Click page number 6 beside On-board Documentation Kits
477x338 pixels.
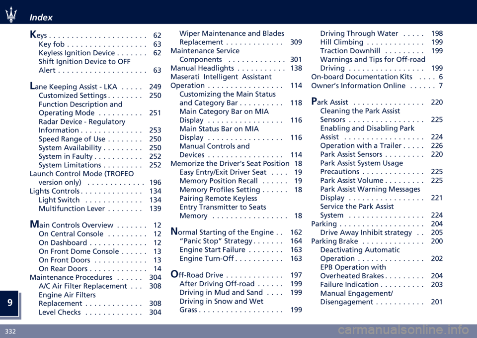441,77
